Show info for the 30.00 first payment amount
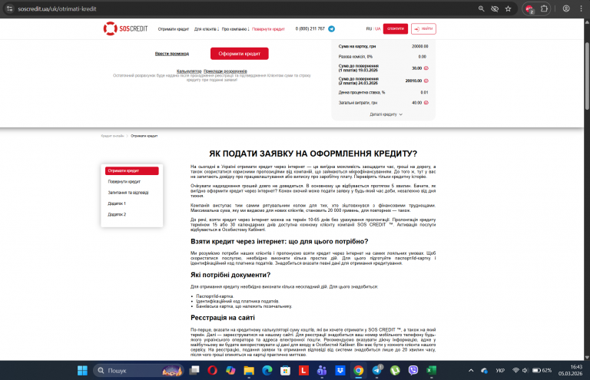Viewport: 590px width, 380px height. [426, 68]
